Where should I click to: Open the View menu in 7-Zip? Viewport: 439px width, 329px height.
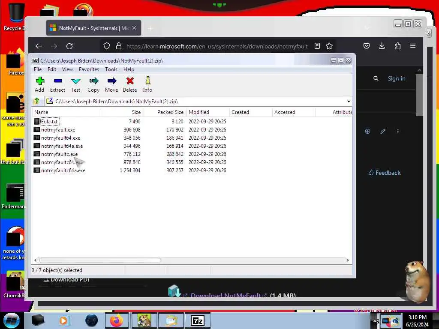[x=67, y=69]
